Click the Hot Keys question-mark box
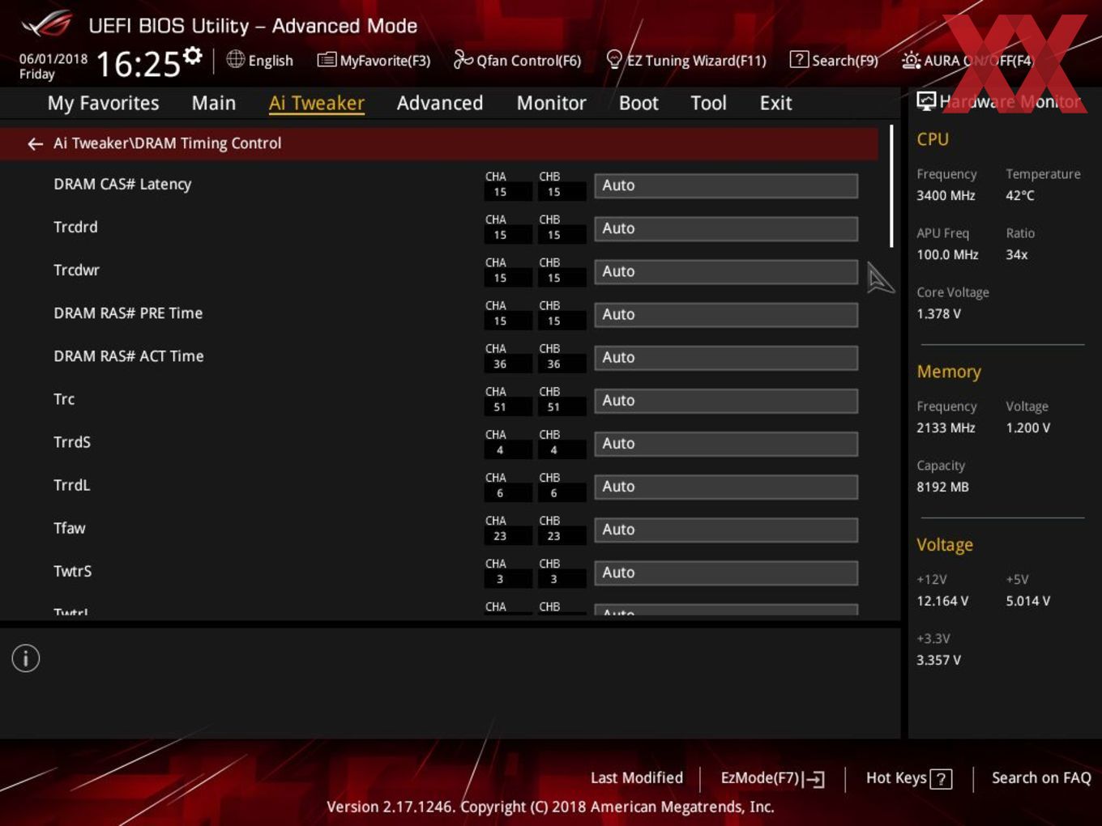1102x826 pixels. [x=941, y=779]
